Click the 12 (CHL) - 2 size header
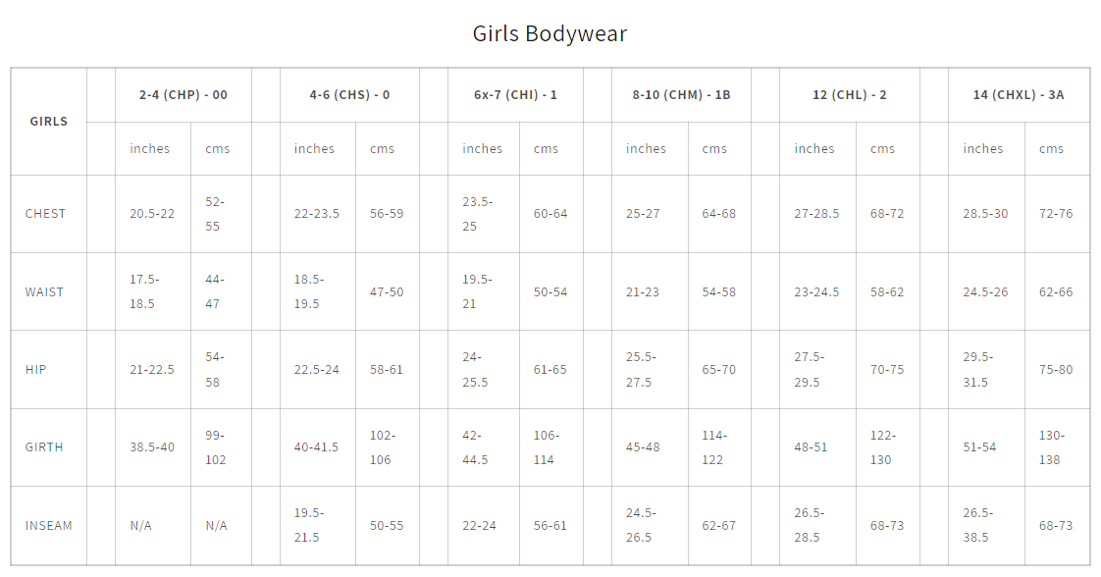This screenshot has height=577, width=1101. (x=850, y=95)
